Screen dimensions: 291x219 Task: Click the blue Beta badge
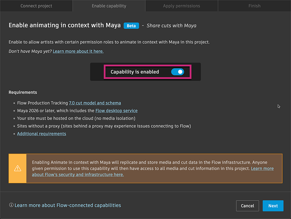click(131, 25)
